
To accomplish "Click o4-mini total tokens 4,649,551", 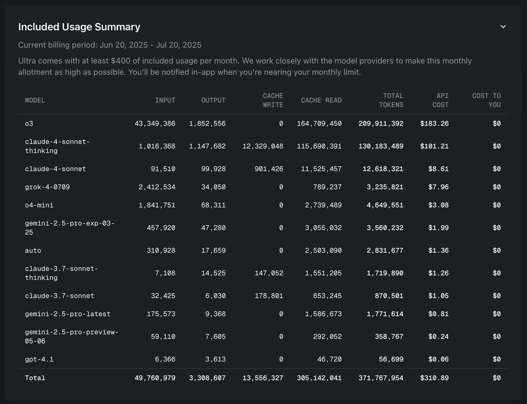I will tap(385, 205).
